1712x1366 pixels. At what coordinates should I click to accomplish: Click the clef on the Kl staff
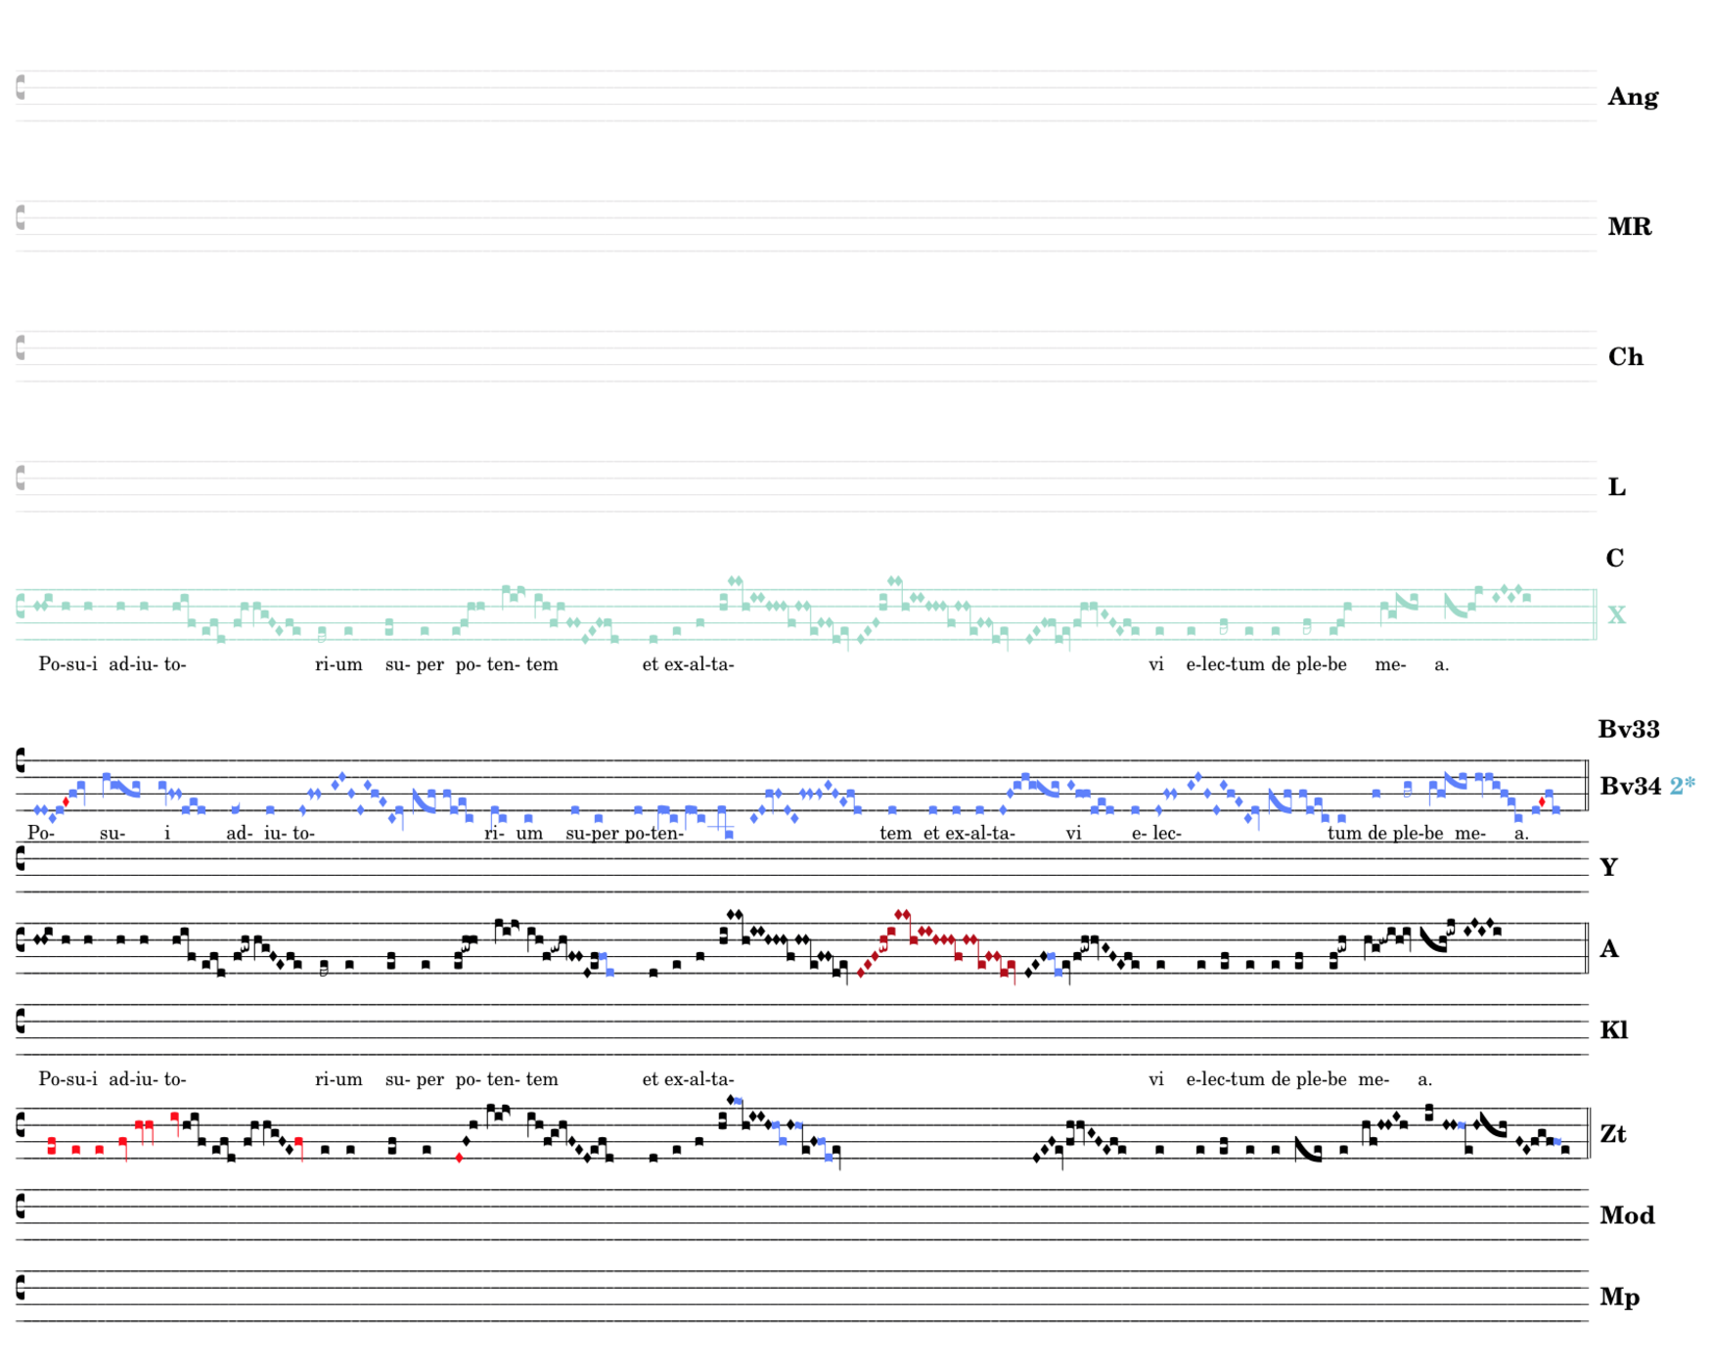click(20, 1022)
